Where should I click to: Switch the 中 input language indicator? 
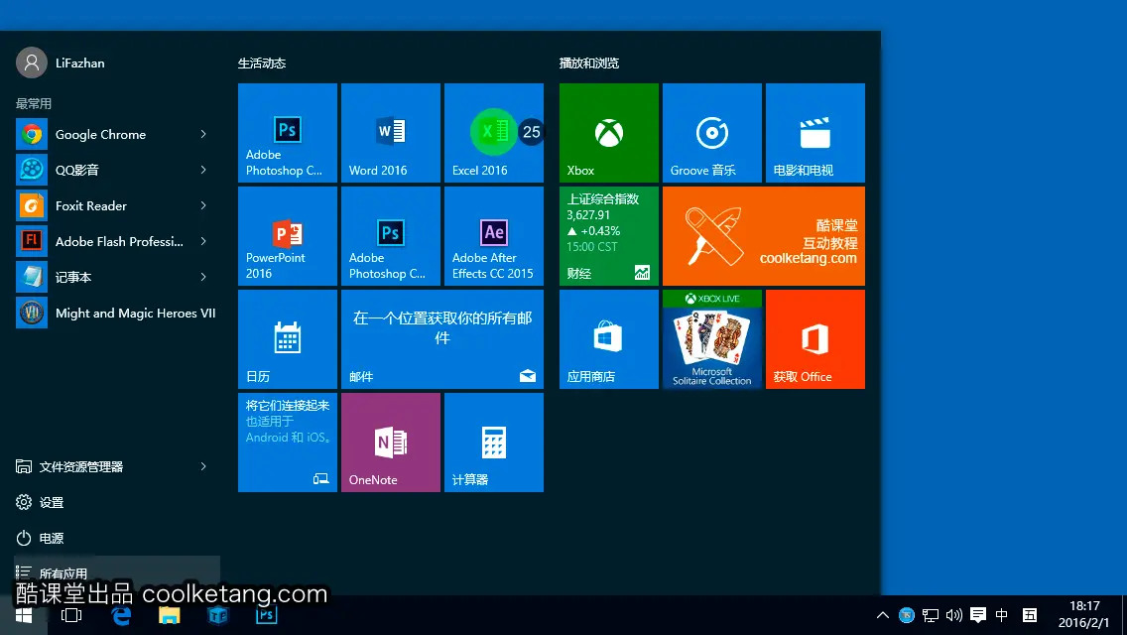tap(1001, 615)
